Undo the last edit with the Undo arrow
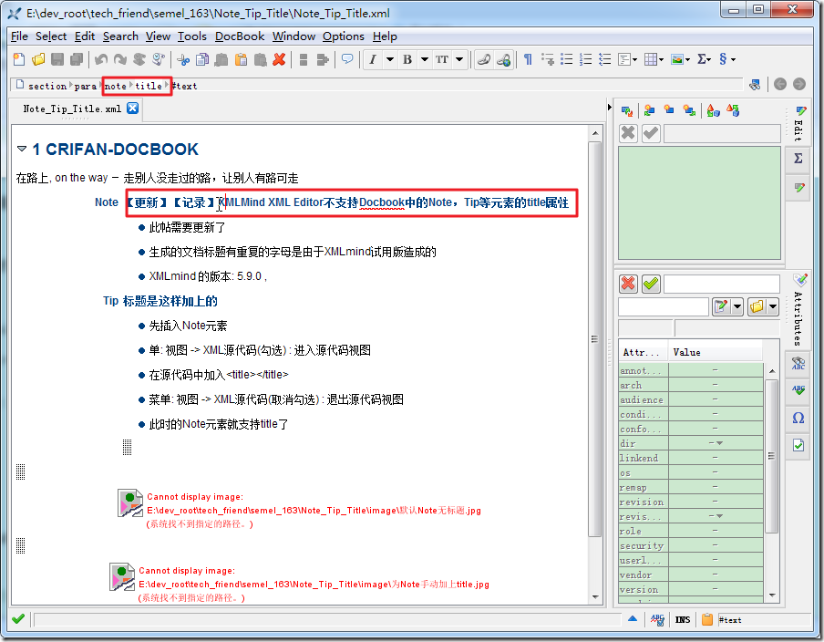Viewport: 824px width, 642px height. (x=101, y=59)
